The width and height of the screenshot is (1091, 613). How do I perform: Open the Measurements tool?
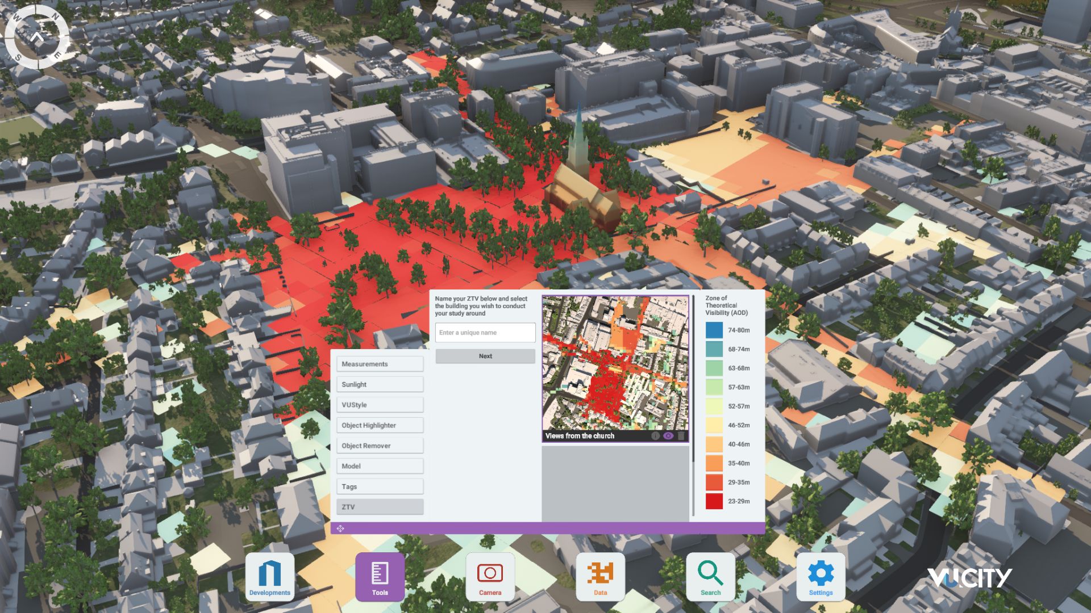click(380, 364)
